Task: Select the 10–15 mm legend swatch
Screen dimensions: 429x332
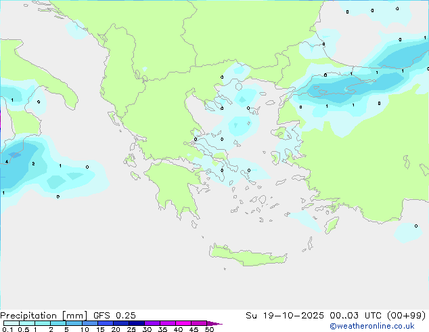Action: pos(89,323)
